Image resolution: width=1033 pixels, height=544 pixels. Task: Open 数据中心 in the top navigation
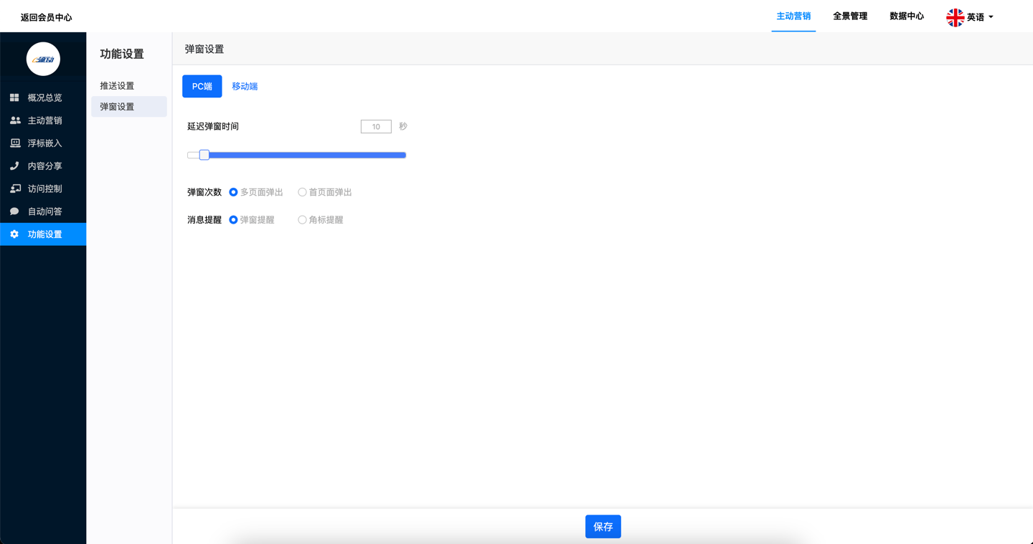tap(907, 16)
